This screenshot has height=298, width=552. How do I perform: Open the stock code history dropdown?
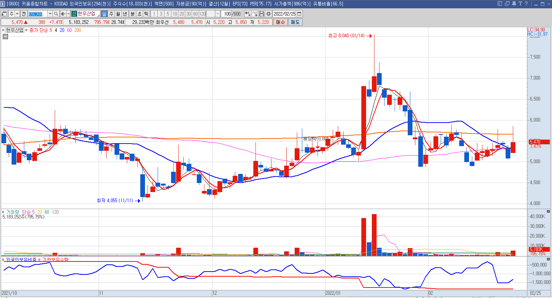tap(50, 14)
